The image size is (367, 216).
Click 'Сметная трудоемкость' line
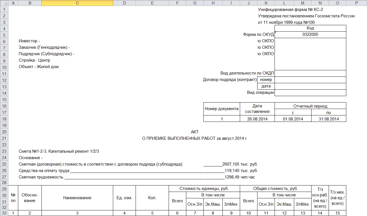(x=41, y=177)
